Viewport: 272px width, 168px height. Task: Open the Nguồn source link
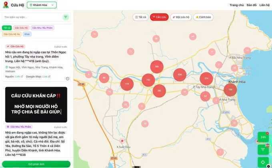pos(19,77)
